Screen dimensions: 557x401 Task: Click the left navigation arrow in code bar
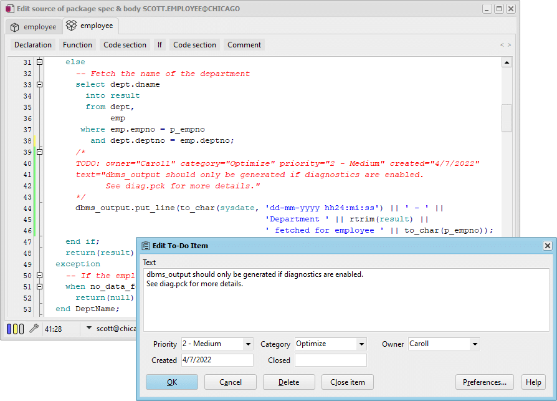point(502,45)
